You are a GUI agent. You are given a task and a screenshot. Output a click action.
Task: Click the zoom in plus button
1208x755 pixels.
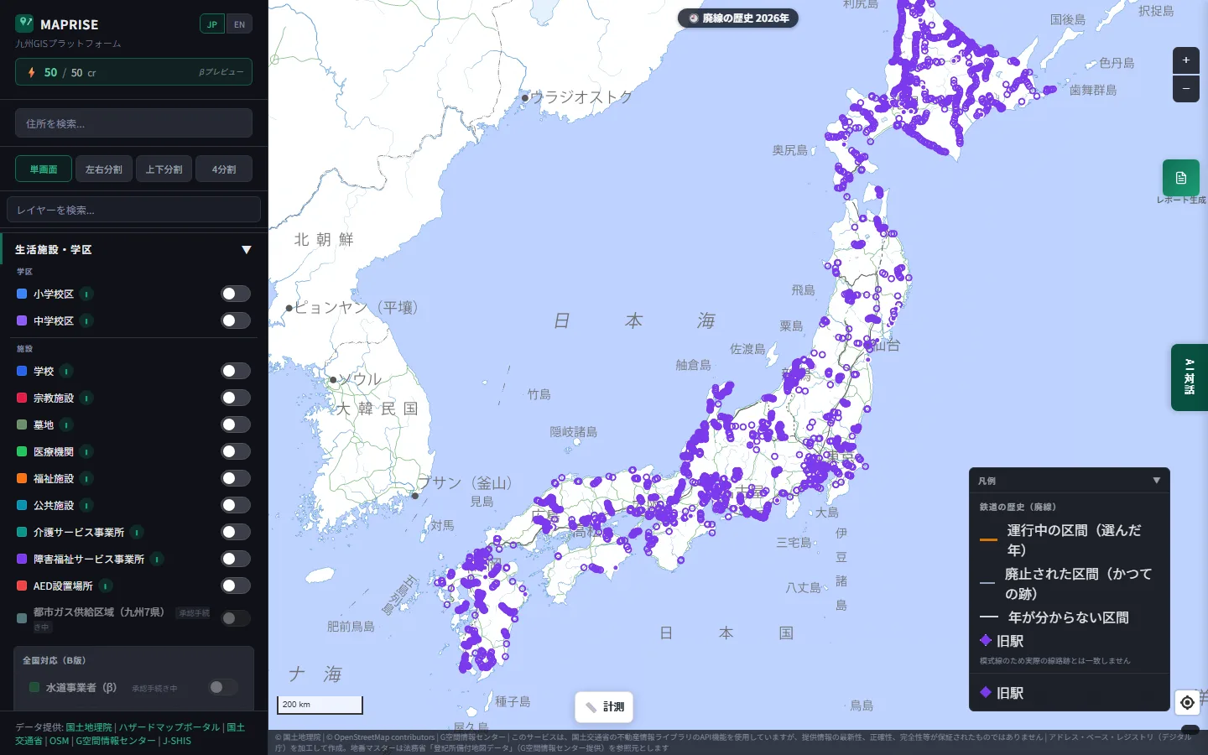click(1185, 60)
